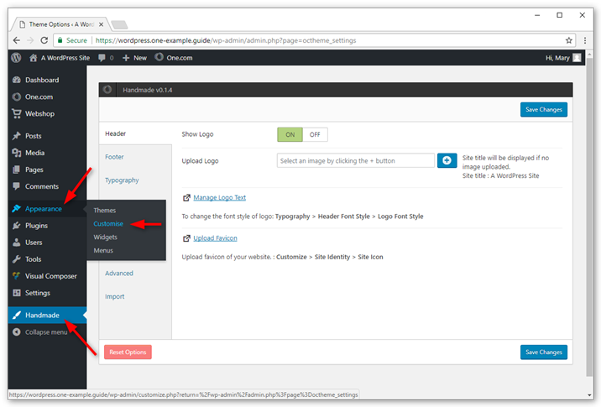Open the One.com admin bar item

pyautogui.click(x=174, y=58)
